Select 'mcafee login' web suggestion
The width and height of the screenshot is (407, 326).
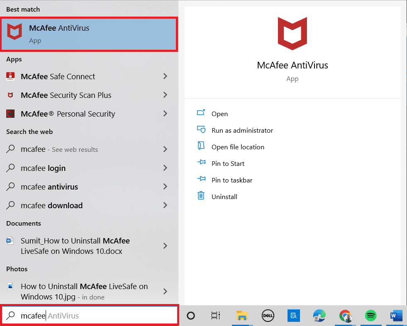(43, 168)
